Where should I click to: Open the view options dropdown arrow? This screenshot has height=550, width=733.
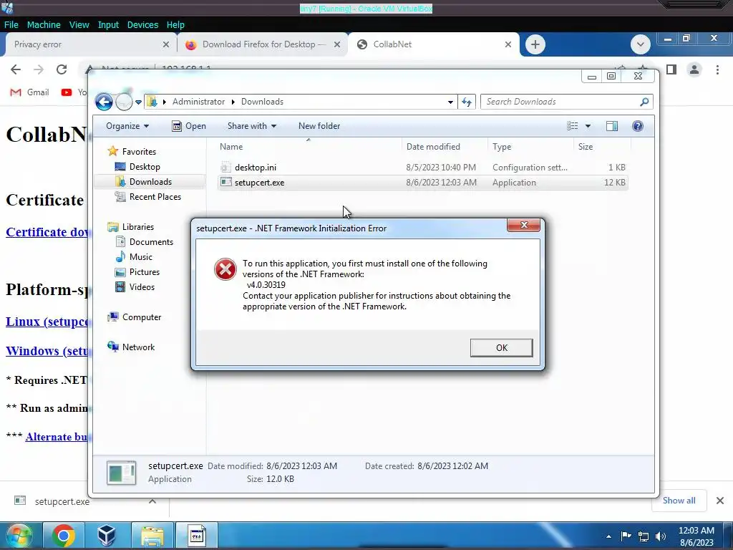(x=588, y=126)
